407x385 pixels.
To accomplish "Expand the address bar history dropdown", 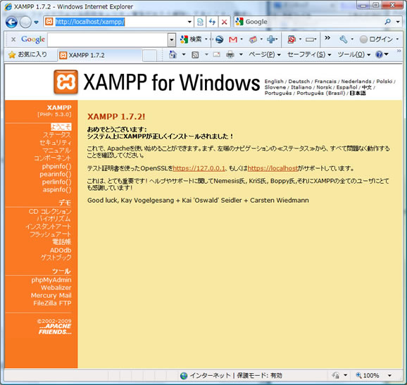I will click(x=189, y=22).
